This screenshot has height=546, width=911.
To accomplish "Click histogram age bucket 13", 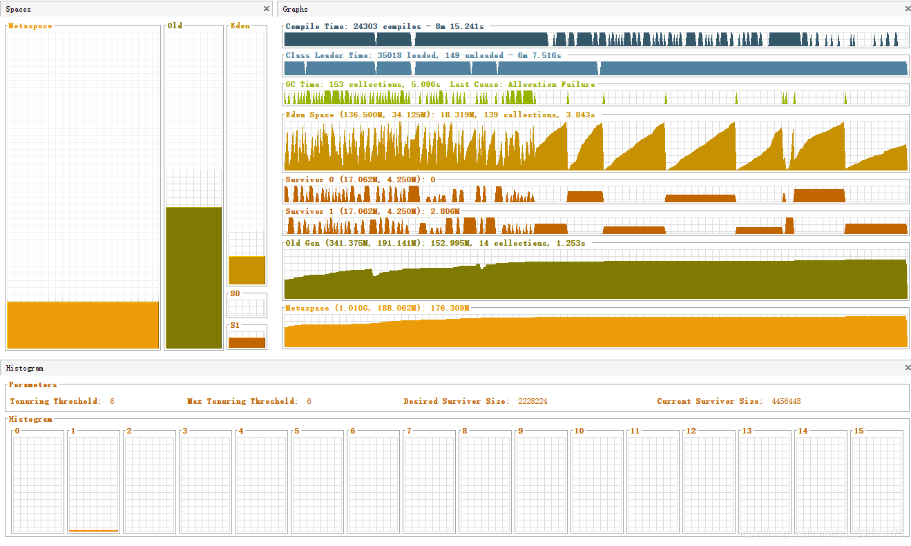I will click(x=765, y=484).
